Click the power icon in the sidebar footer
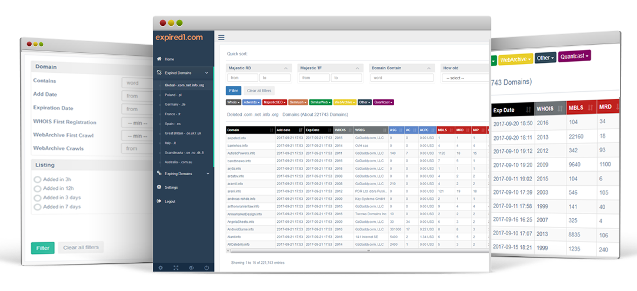 click(207, 268)
